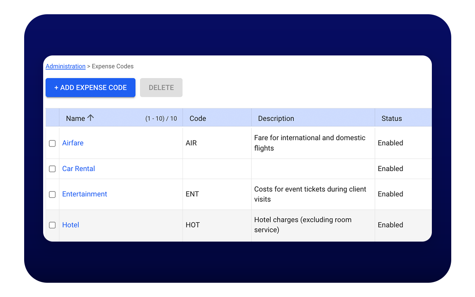Select the checkbox next to Entertainment
Image resolution: width=475 pixels, height=297 pixels.
pyautogui.click(x=52, y=194)
